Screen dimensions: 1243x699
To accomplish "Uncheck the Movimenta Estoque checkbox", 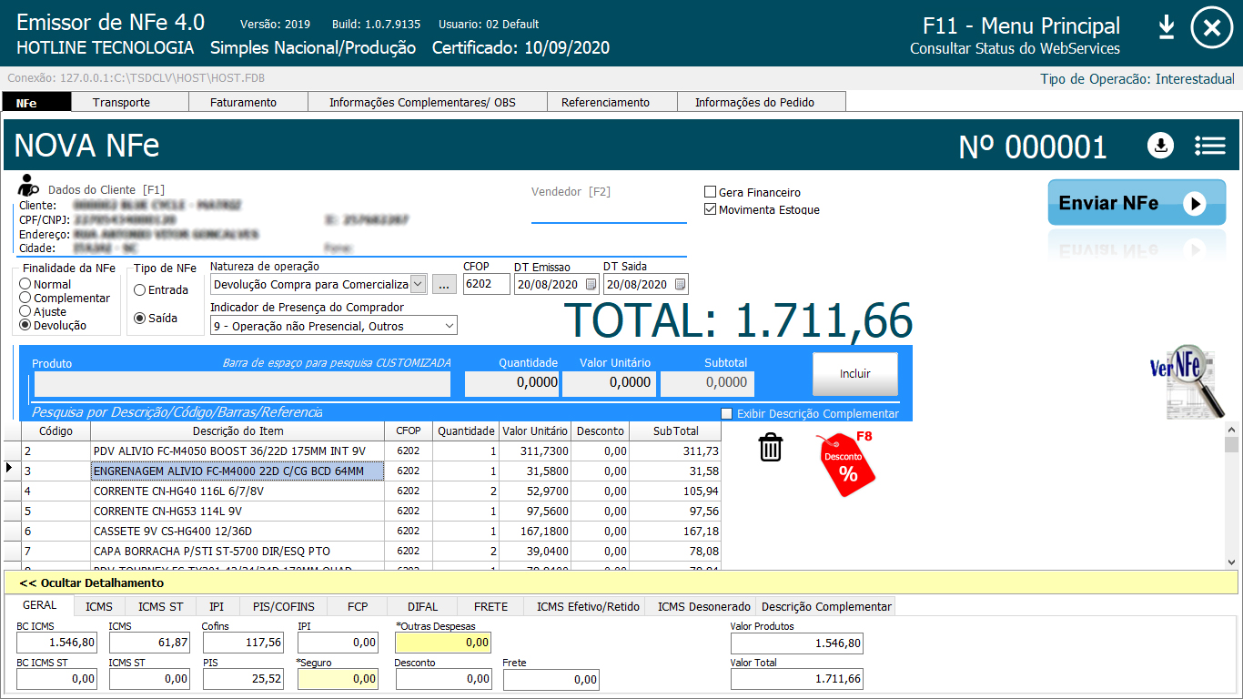I will (x=711, y=209).
